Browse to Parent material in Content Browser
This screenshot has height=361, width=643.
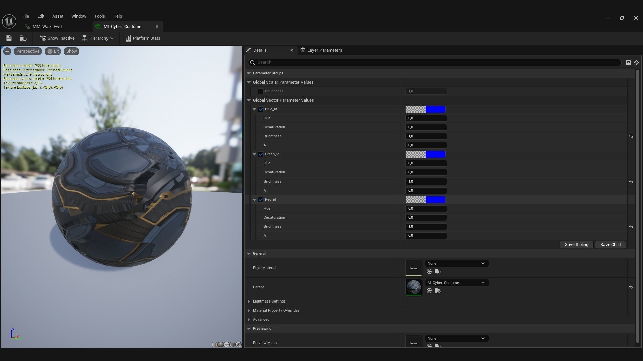pyautogui.click(x=438, y=291)
